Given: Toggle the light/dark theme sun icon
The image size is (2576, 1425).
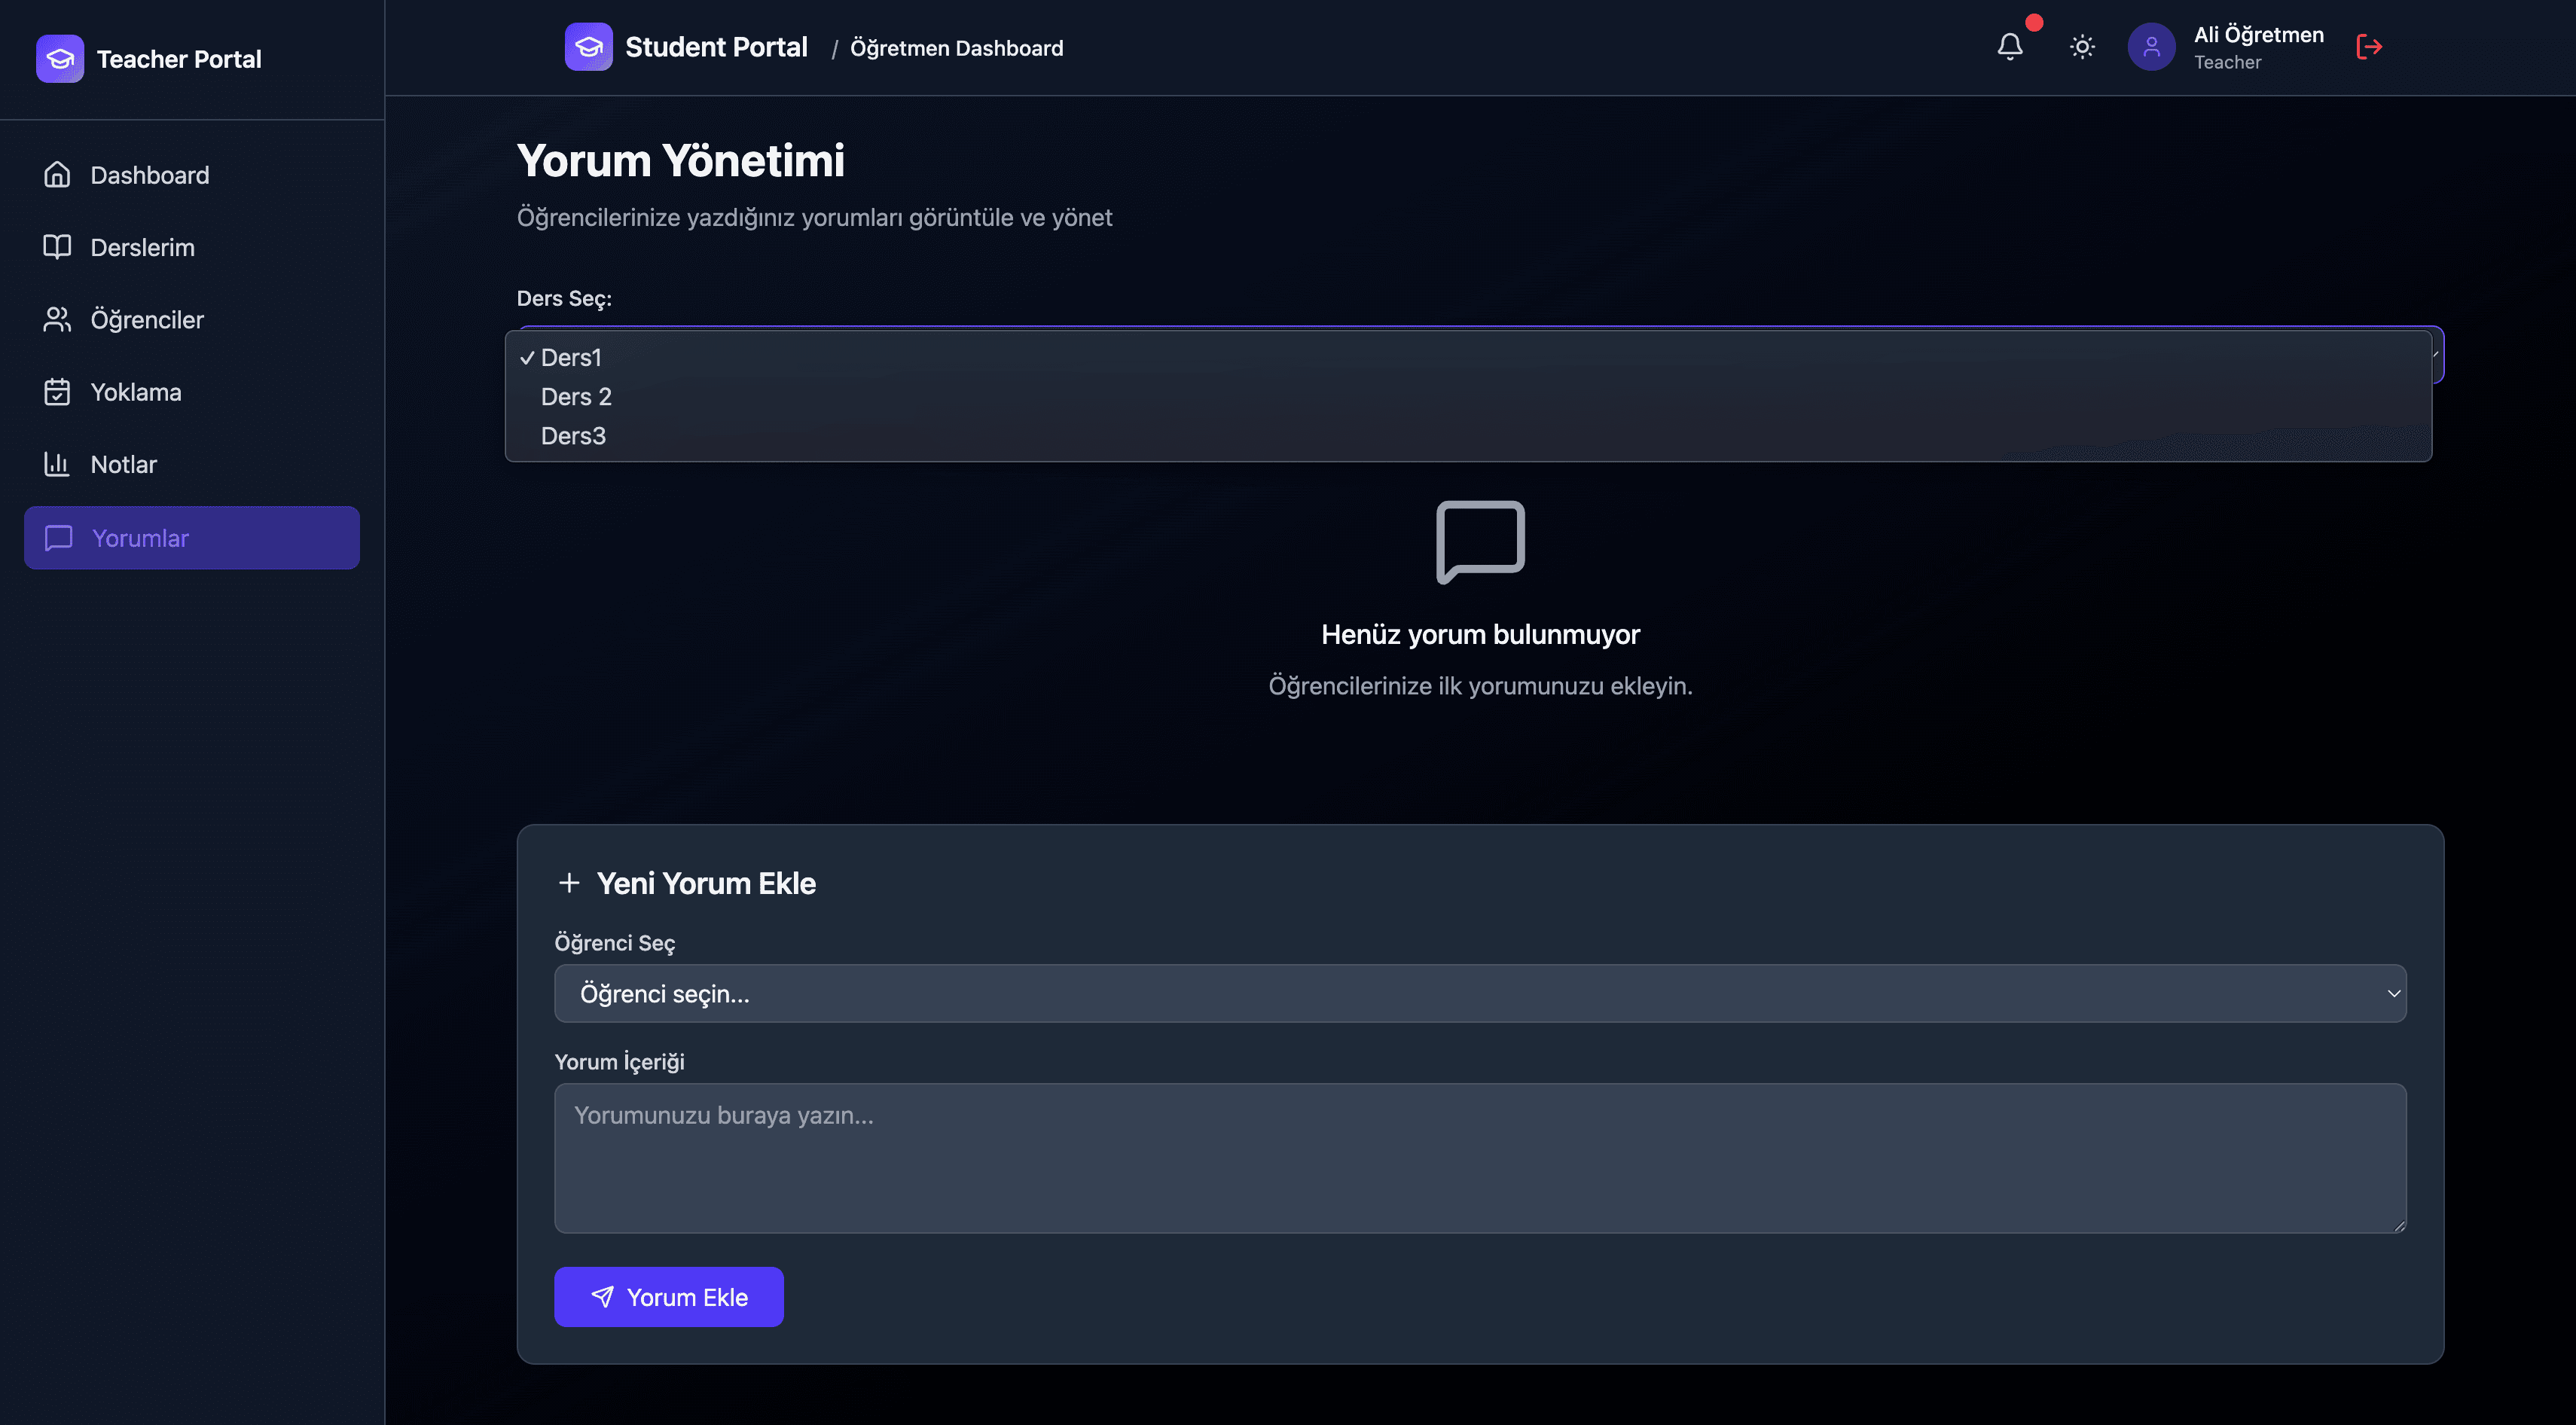Looking at the screenshot, I should click(x=2082, y=47).
